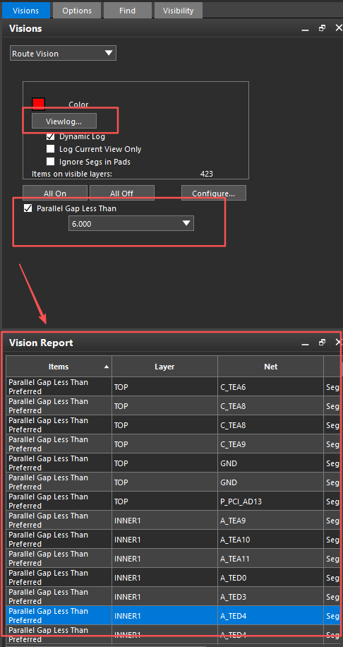Image resolution: width=343 pixels, height=647 pixels.
Task: Click the red Color swatch
Action: point(38,104)
